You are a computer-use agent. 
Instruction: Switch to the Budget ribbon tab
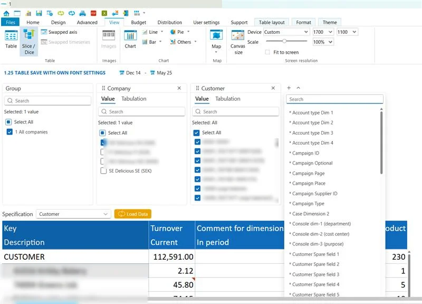coord(139,22)
